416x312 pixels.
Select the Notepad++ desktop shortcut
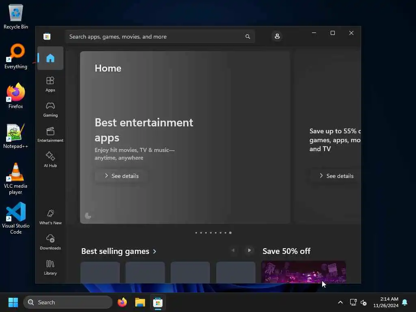16,136
